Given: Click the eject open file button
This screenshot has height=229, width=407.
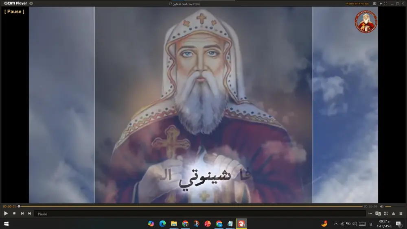Looking at the screenshot, I should (394, 214).
